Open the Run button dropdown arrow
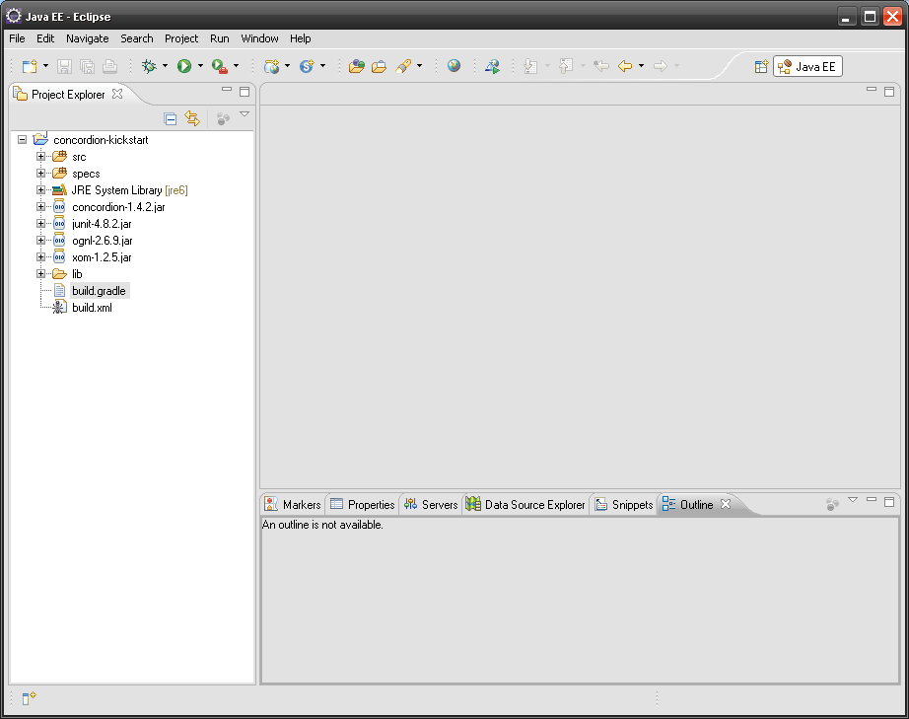 click(200, 66)
